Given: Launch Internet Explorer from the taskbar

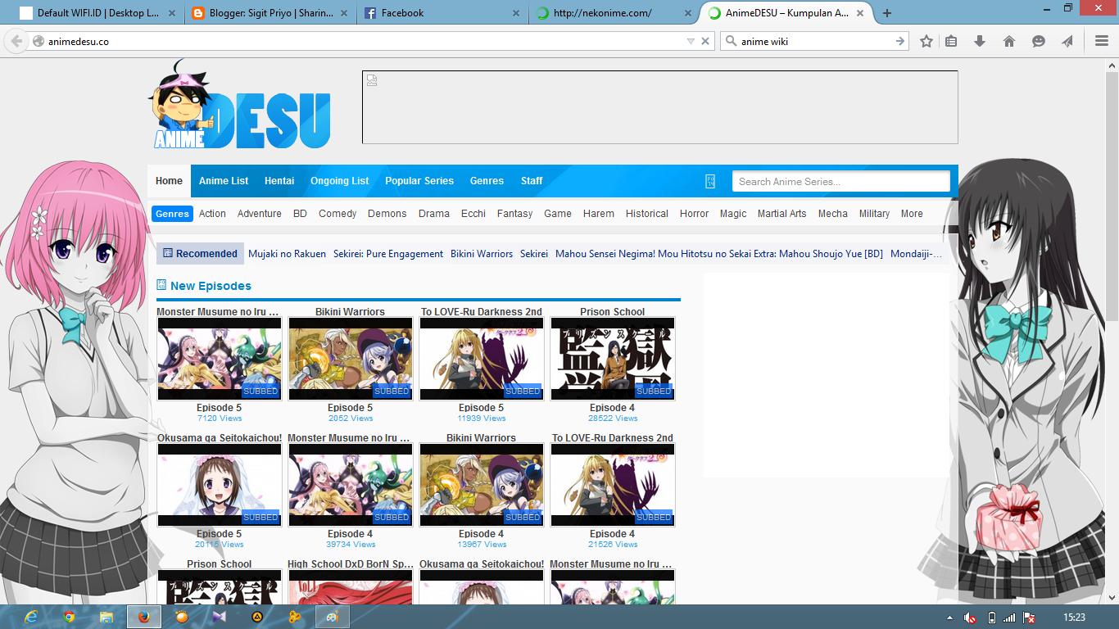Looking at the screenshot, I should coord(32,617).
